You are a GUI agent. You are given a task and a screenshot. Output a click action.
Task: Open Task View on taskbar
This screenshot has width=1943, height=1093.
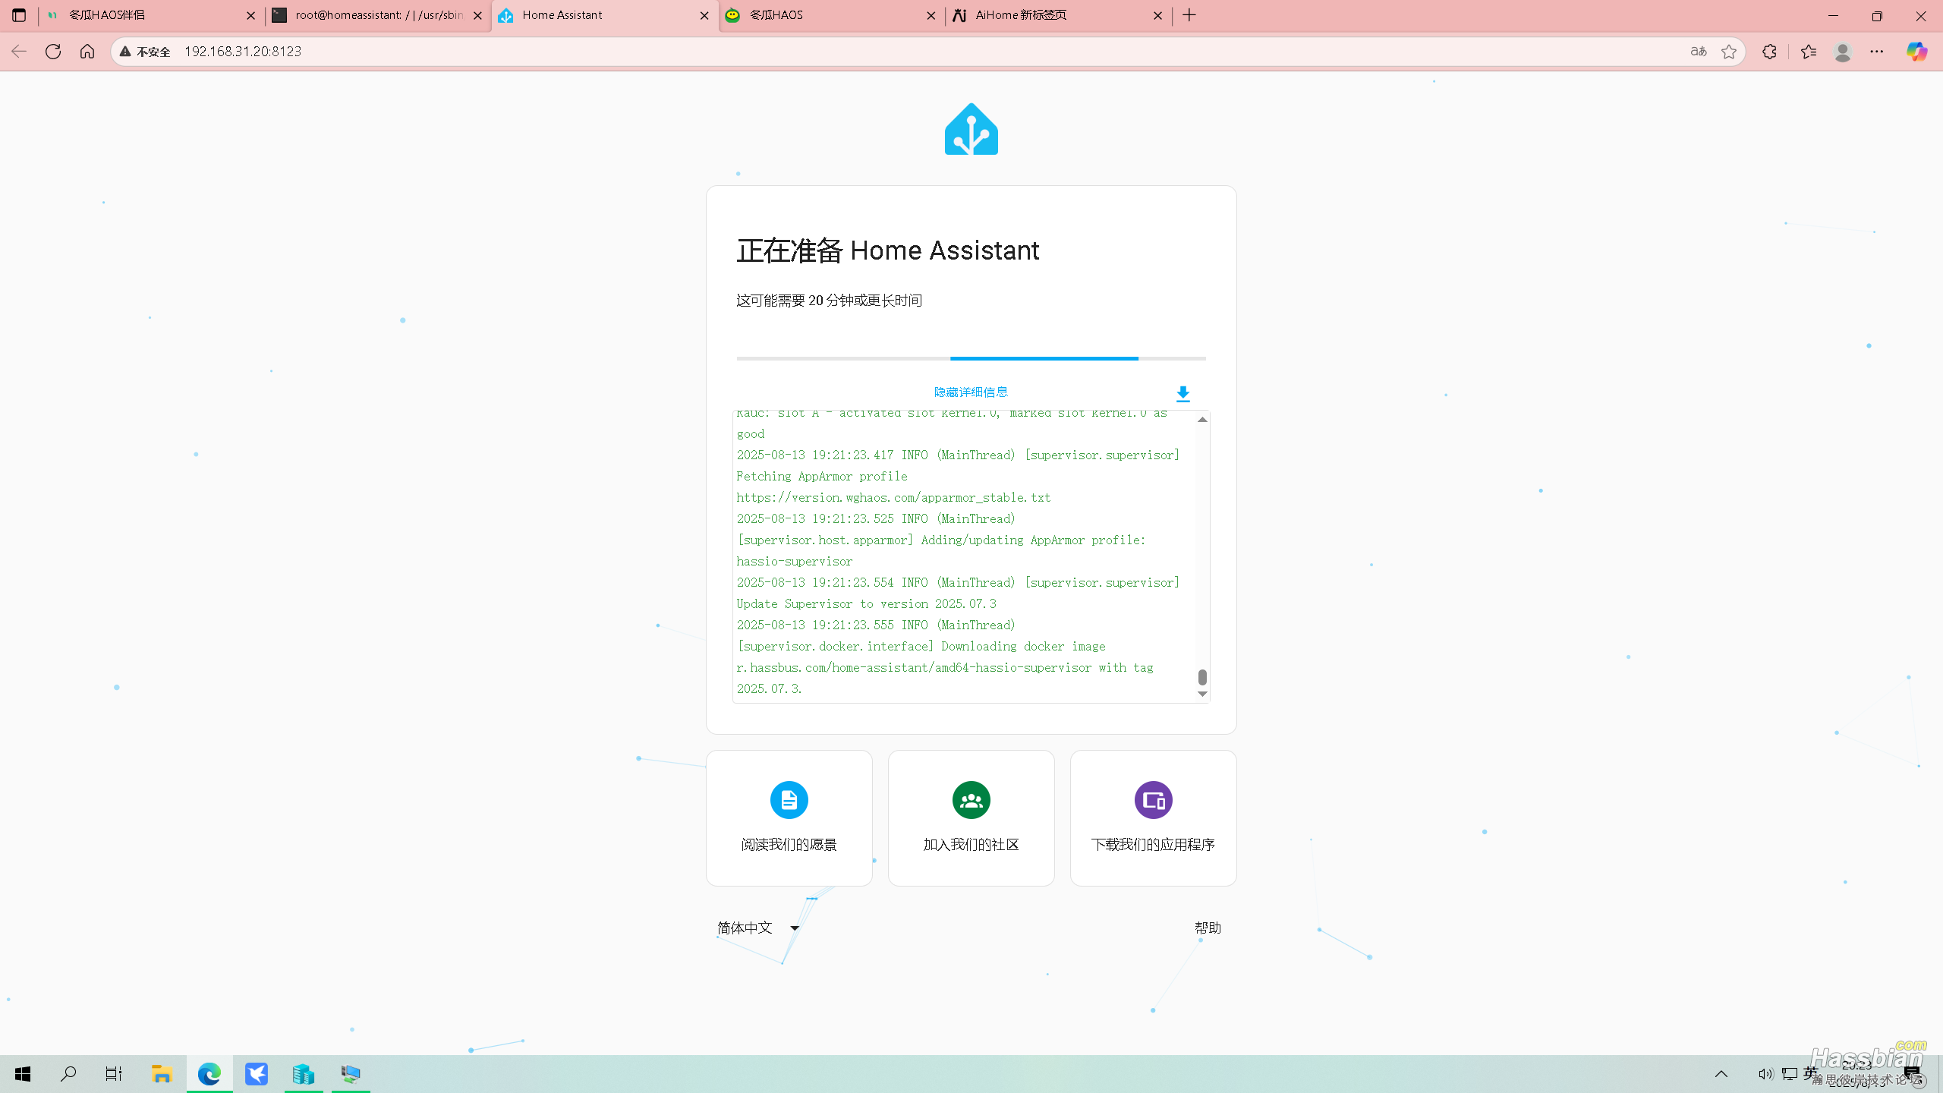tap(114, 1074)
